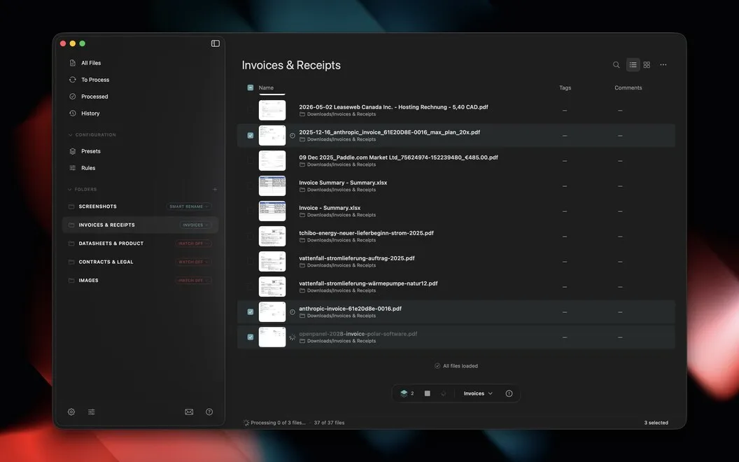Check the vattenfall-stromlieferung-auftrag-2025 checkbox

[251, 262]
